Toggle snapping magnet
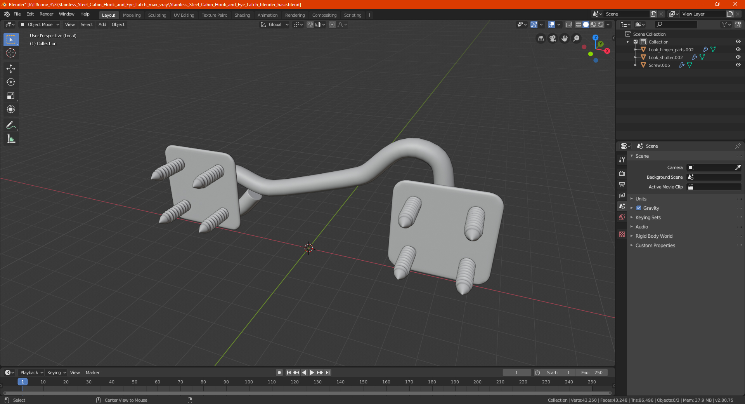 [310, 24]
